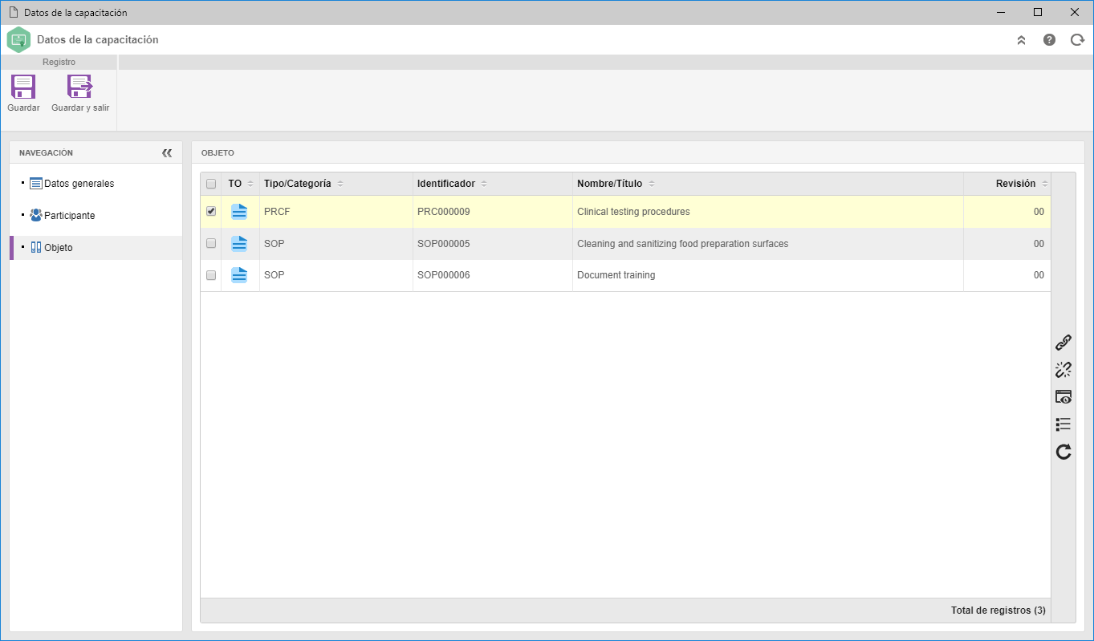Click the SOP type cell in SOP000006 row
The height and width of the screenshot is (641, 1094).
coord(336,275)
